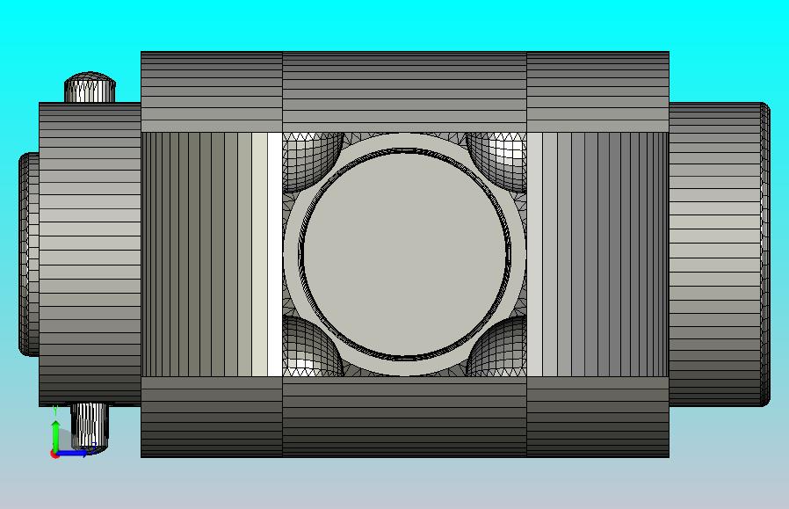Select the upper pin on the left collar
Viewport: 789px width, 509px height.
[x=90, y=87]
